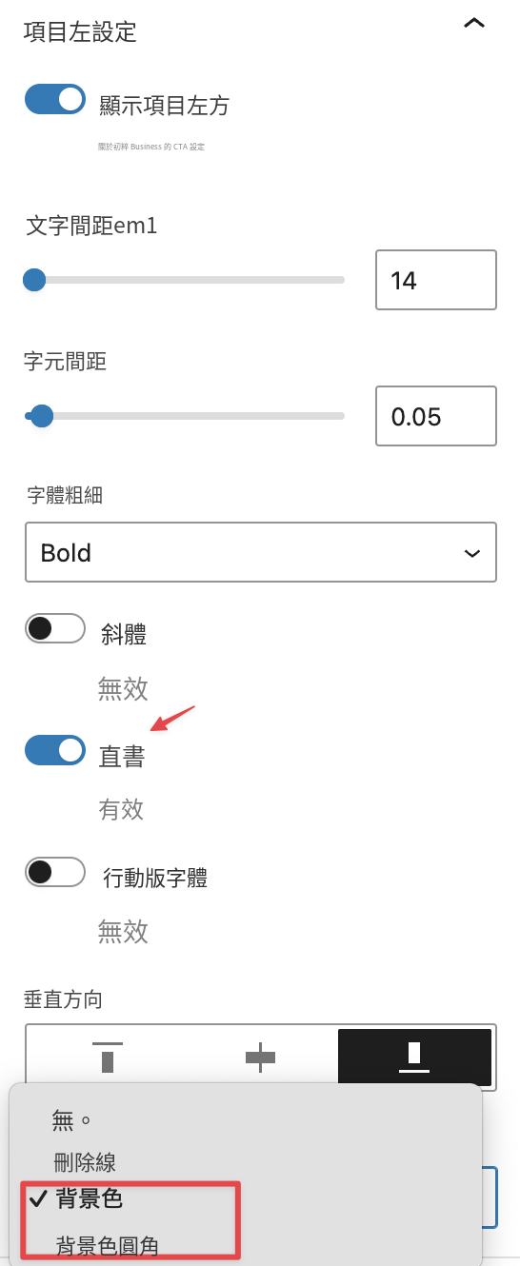This screenshot has width=520, height=1266.
Task: Click the 字元間距 slider handle
Action: pyautogui.click(x=41, y=416)
